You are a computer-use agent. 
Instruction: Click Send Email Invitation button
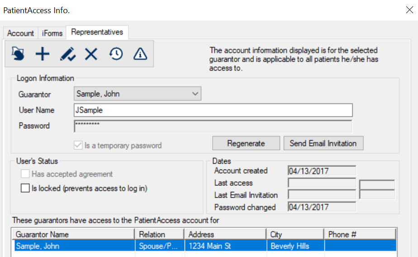323,143
